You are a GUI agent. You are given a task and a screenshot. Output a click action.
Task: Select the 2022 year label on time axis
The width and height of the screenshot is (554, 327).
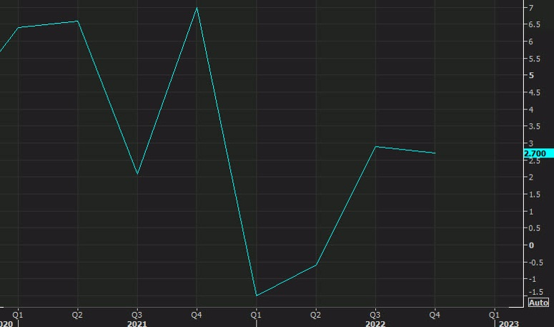pyautogui.click(x=375, y=323)
